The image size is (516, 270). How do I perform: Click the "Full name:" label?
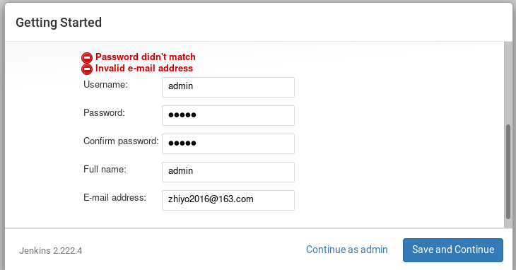pyautogui.click(x=105, y=170)
